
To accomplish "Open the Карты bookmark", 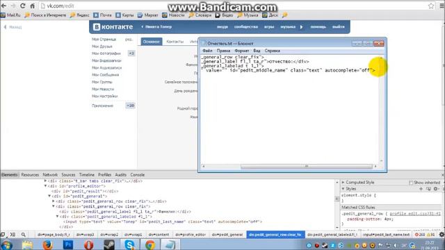I will [x=124, y=15].
